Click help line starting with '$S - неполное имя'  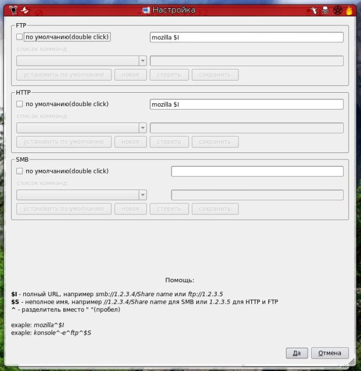pos(145,302)
